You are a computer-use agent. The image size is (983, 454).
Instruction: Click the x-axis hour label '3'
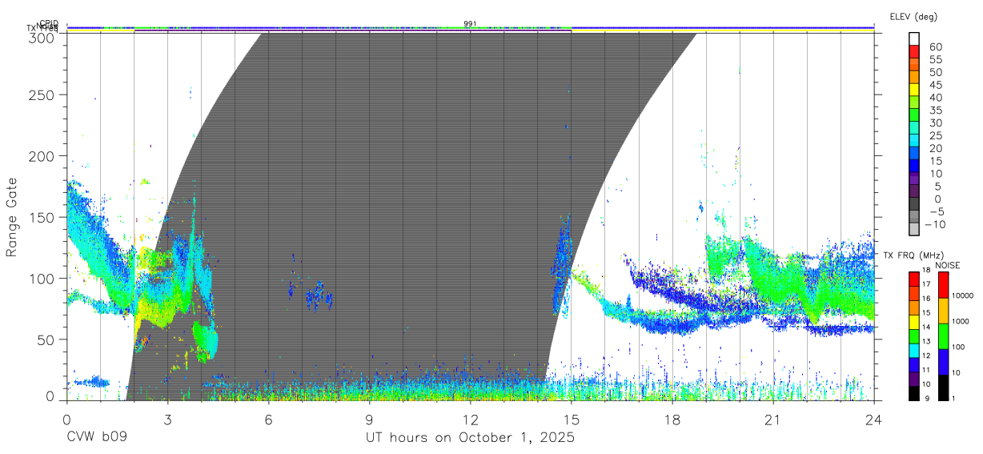[x=167, y=419]
